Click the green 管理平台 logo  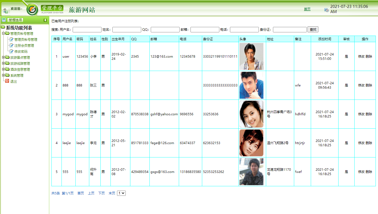point(52,8)
